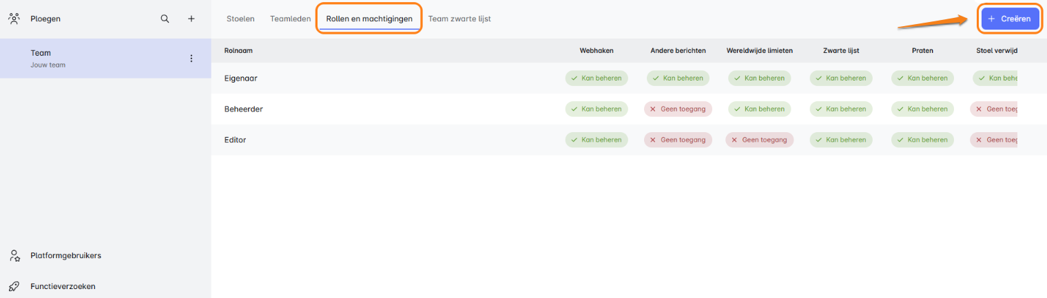Image resolution: width=1047 pixels, height=298 pixels.
Task: Click the Editor role name
Action: click(235, 140)
